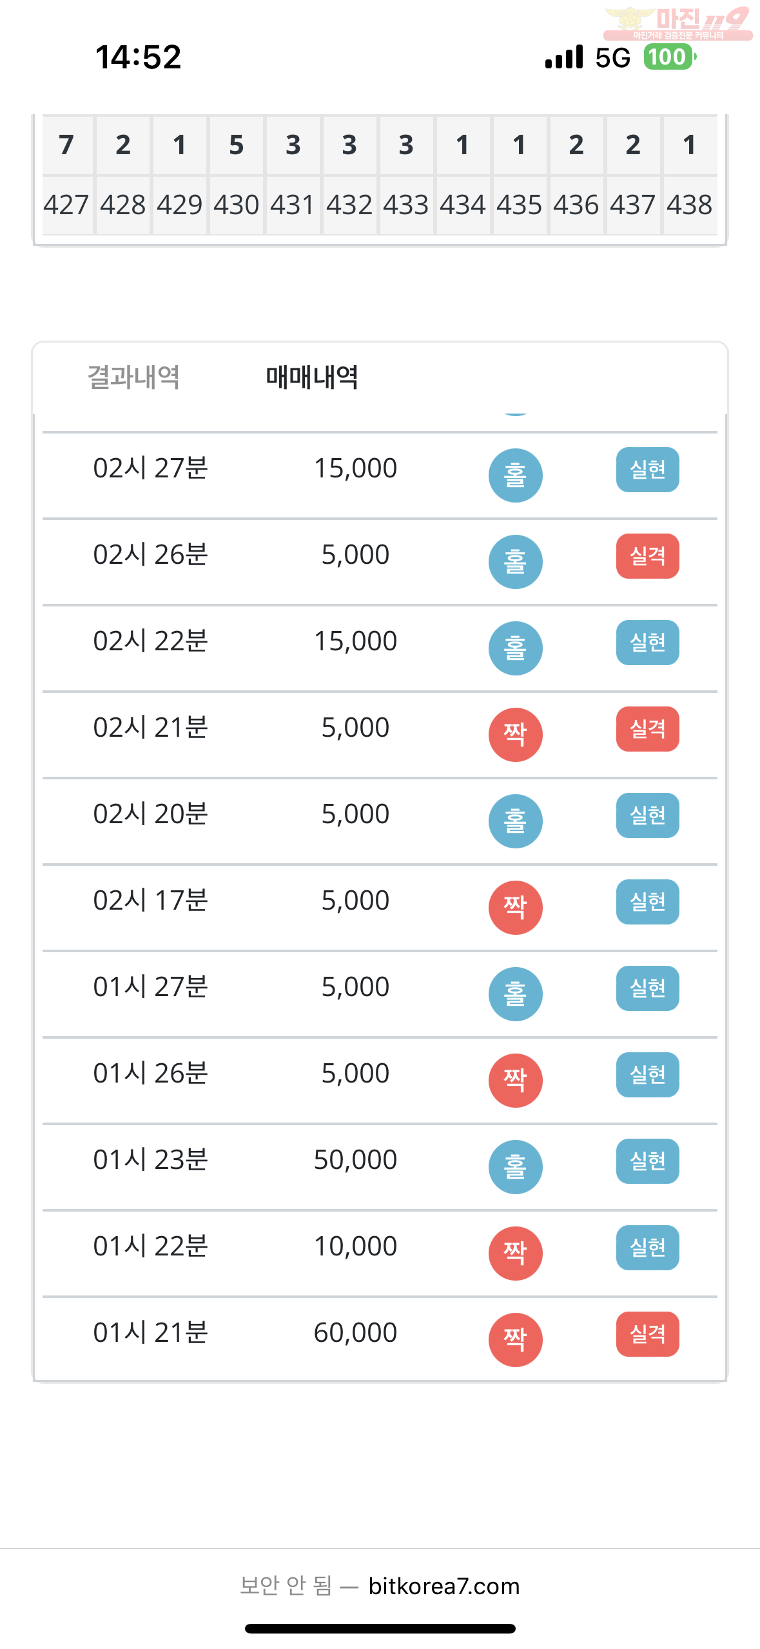Tap the 01시 27분 time entry
This screenshot has width=760, height=1649.
[151, 986]
